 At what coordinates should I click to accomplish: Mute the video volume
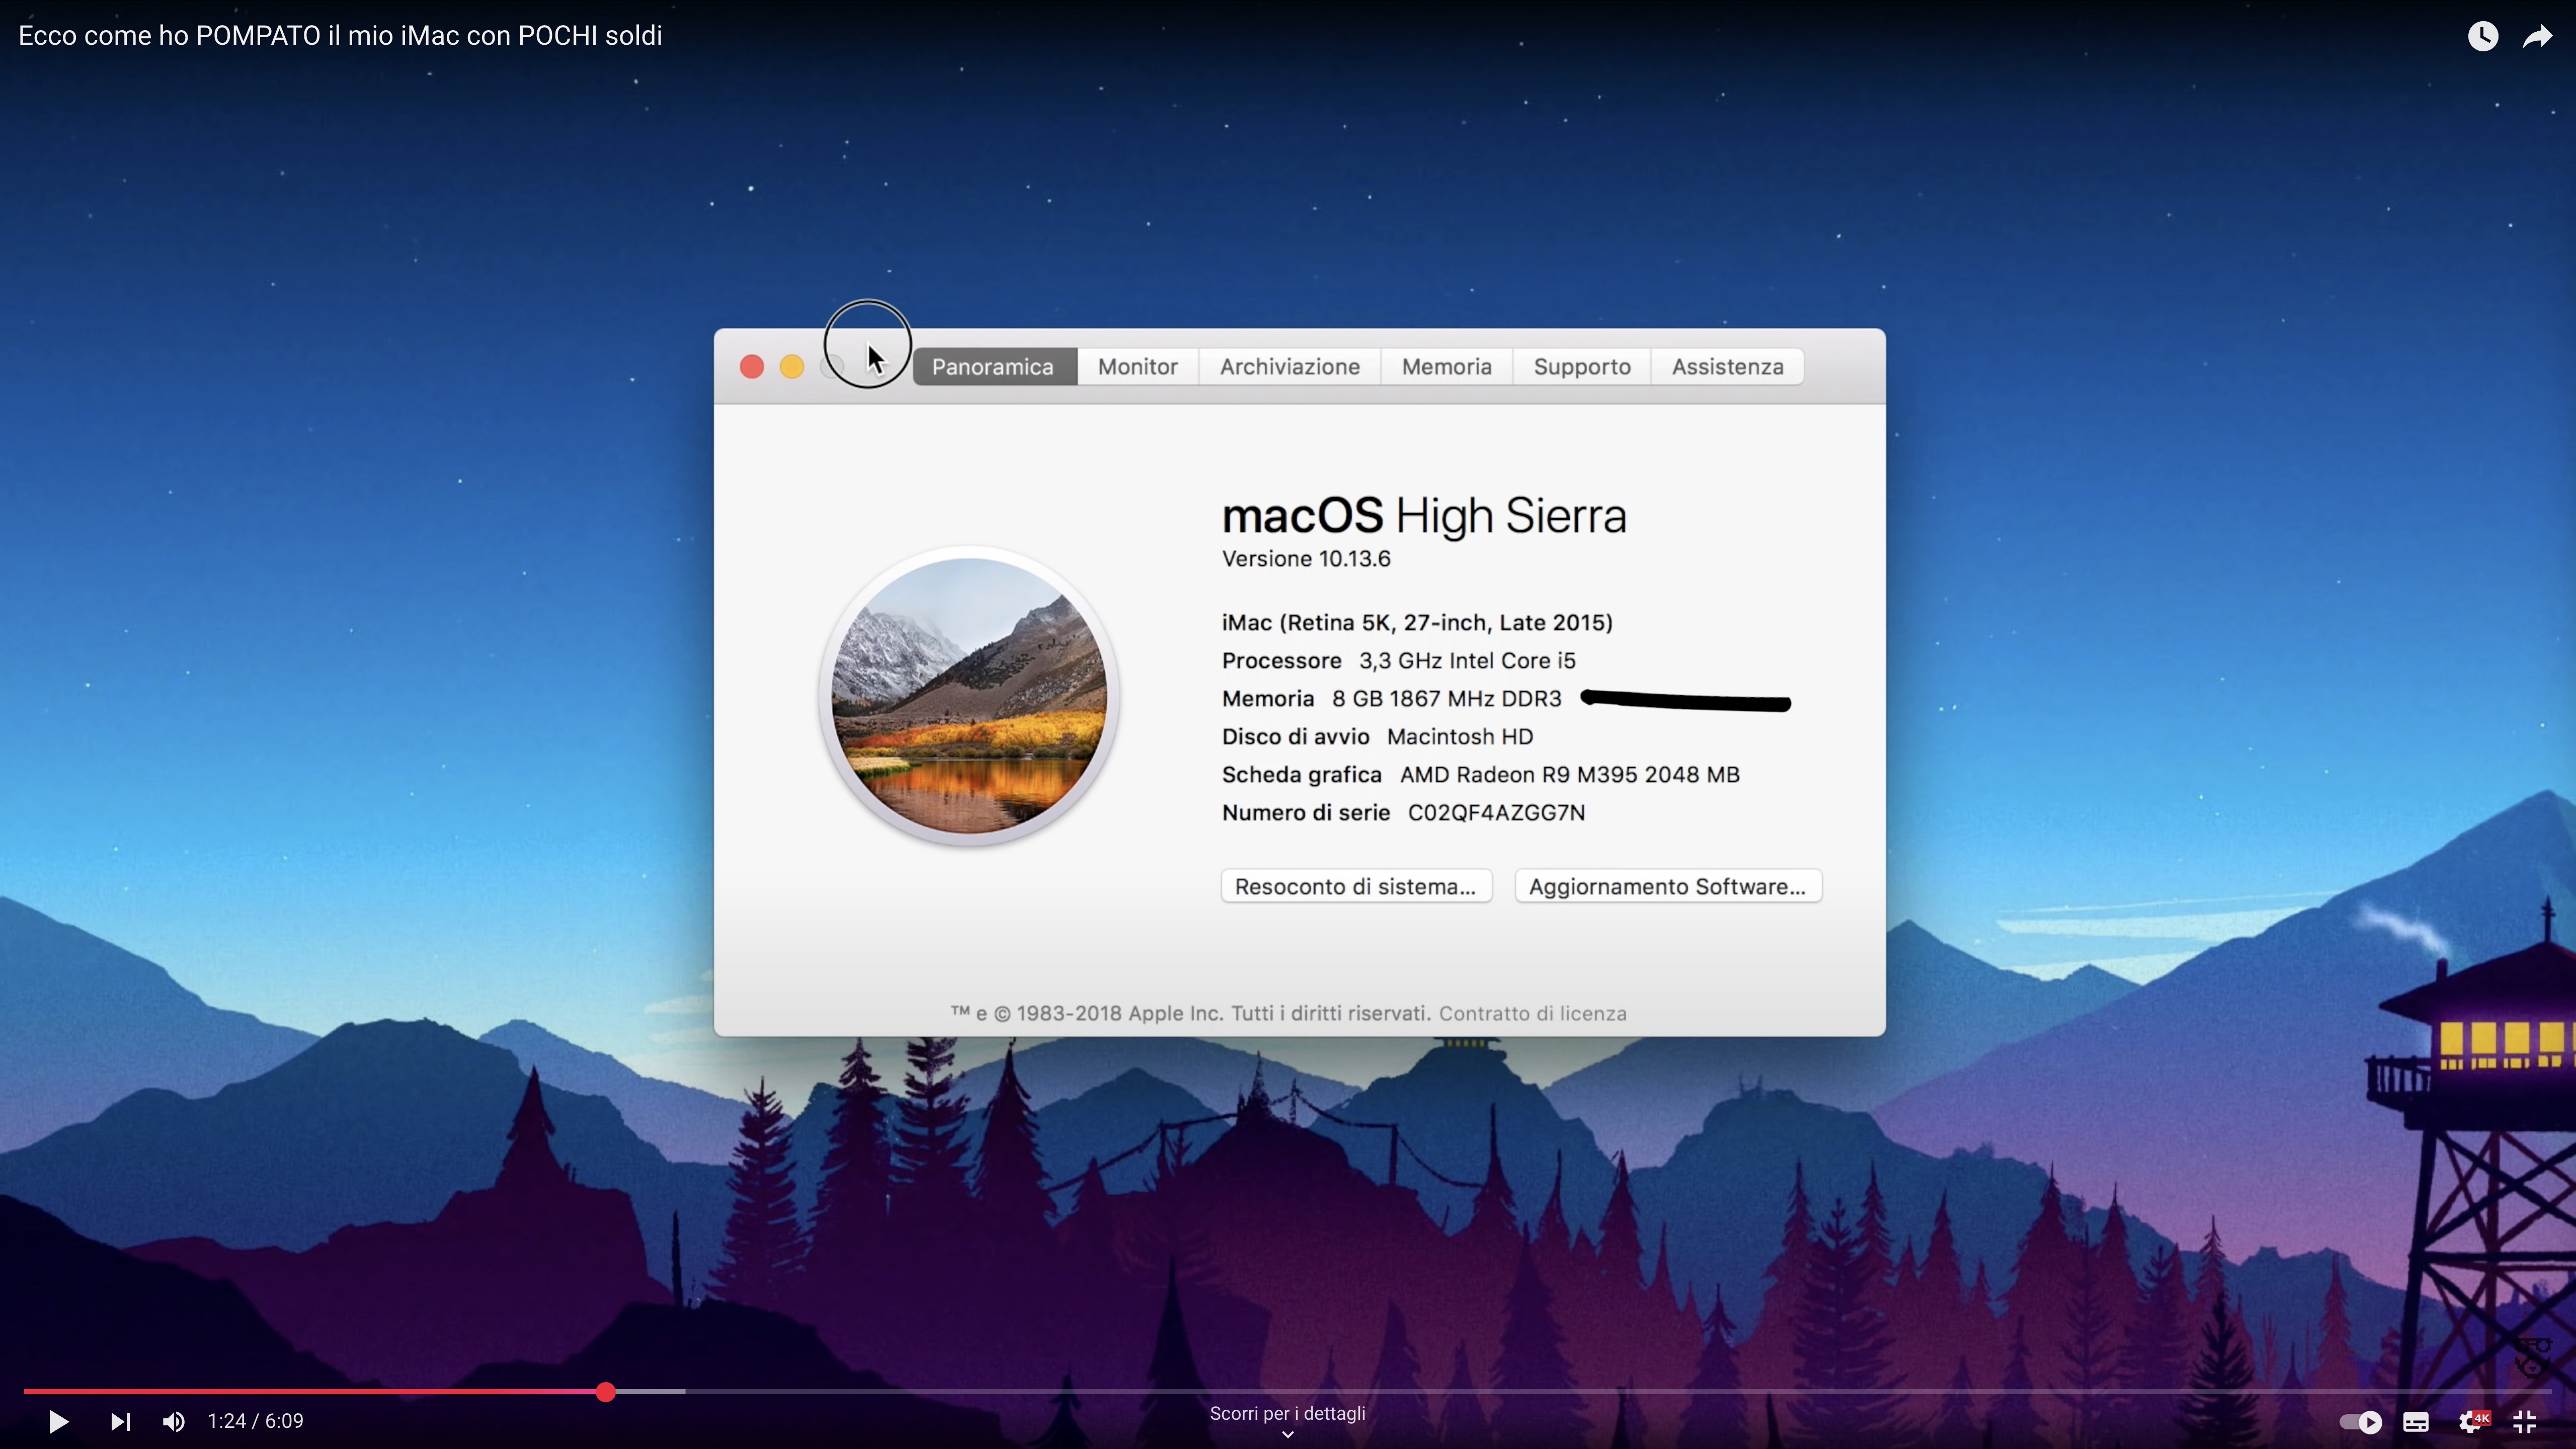click(173, 1421)
